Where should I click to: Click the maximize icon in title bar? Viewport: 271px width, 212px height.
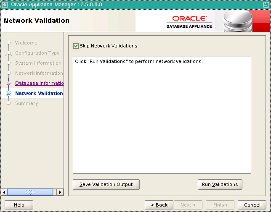[266, 5]
